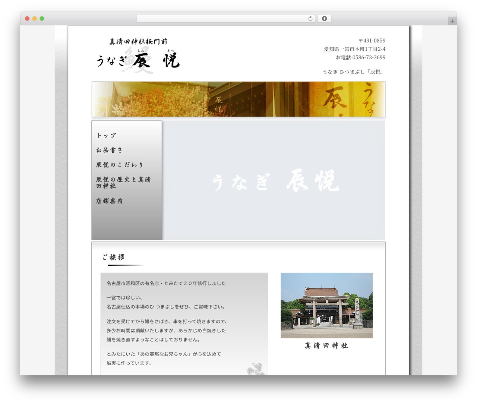Click the ご挨拶 heading
The image size is (477, 404).
(x=113, y=257)
